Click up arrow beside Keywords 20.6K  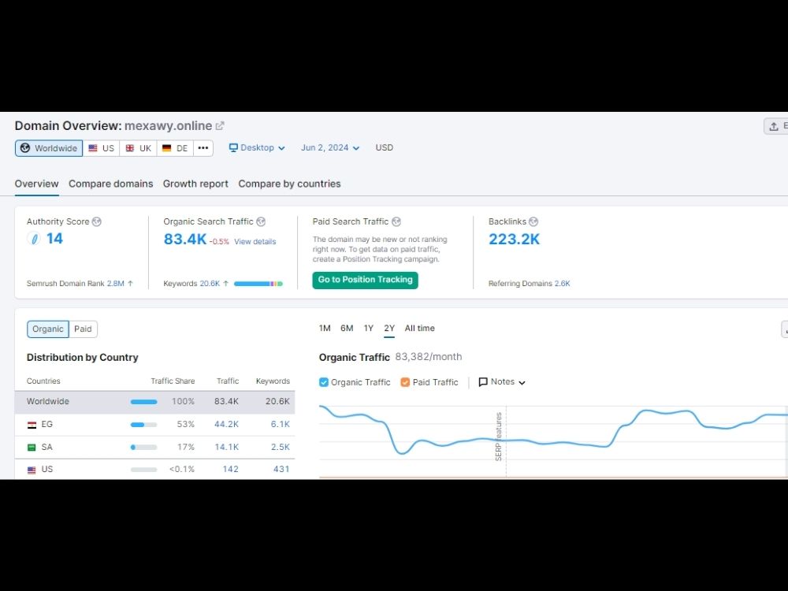click(x=225, y=284)
